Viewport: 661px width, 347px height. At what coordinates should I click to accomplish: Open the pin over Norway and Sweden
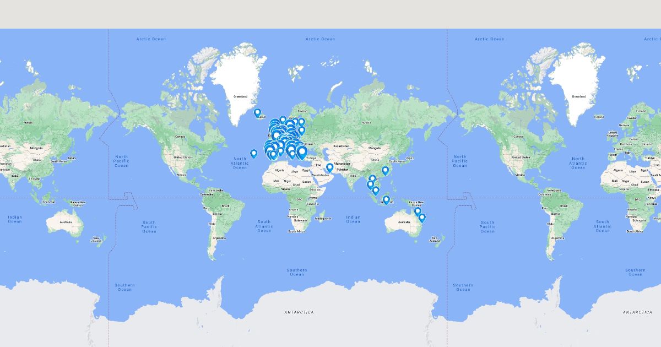(x=283, y=120)
